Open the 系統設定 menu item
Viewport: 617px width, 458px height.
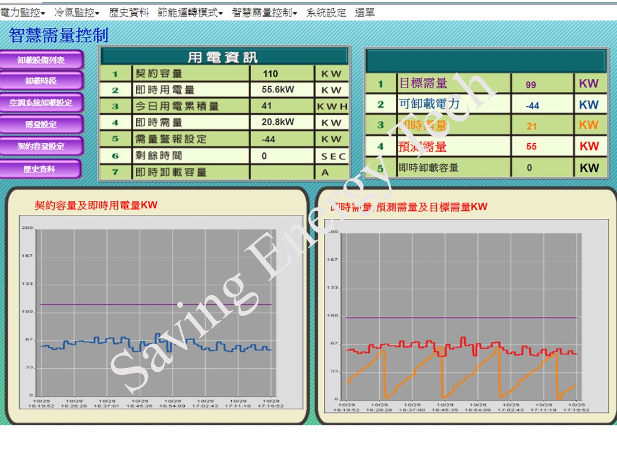[x=326, y=12]
